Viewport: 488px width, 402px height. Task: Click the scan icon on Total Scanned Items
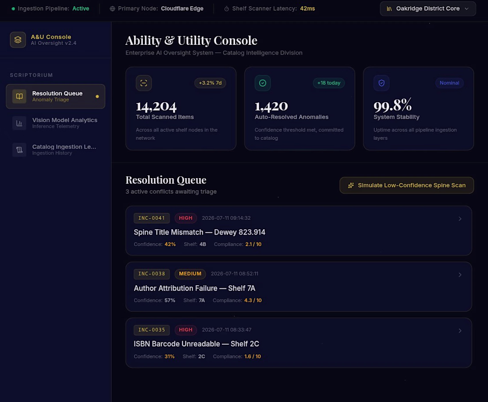pyautogui.click(x=144, y=83)
